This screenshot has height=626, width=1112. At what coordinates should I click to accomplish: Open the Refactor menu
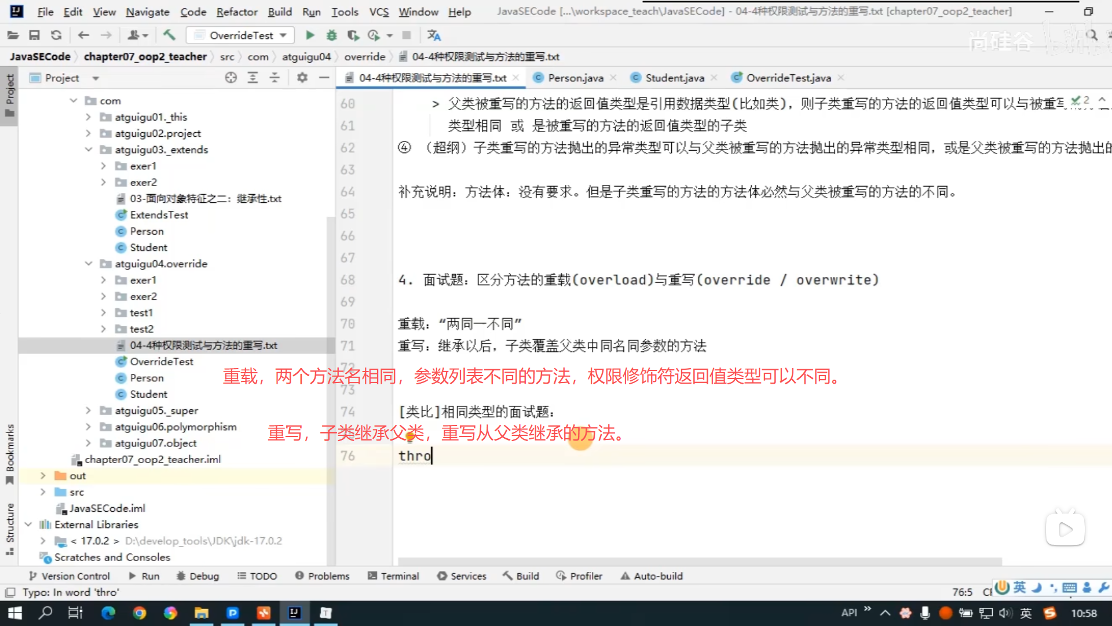tap(236, 12)
